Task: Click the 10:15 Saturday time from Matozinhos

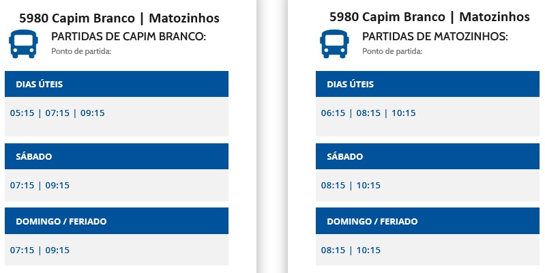Action: pos(368,186)
